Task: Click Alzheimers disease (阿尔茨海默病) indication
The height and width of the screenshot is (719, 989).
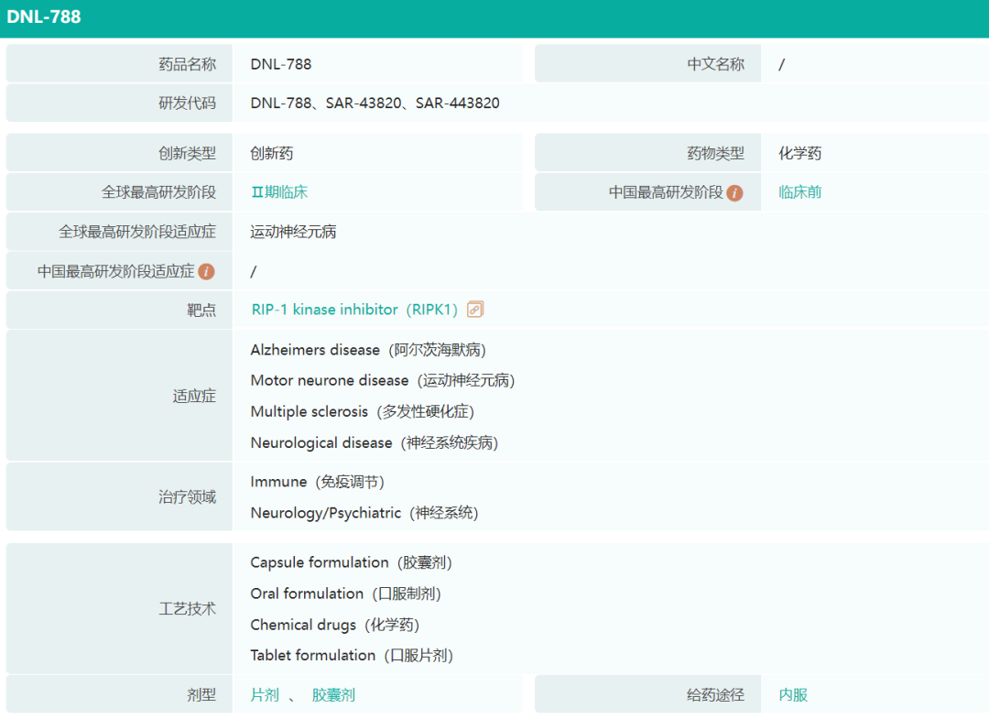Action: coord(368,350)
